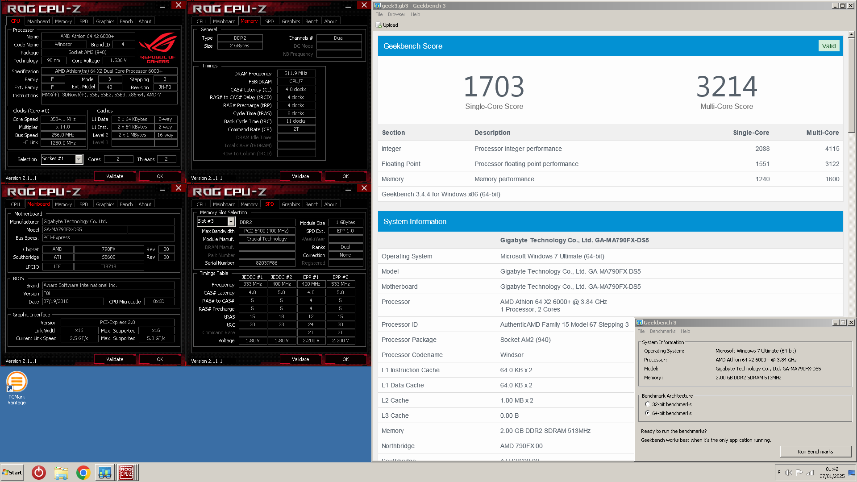Click the Max Bandwidth value PC2-6400 (400 MHz)
Screen dimensions: 857x482
coord(266,231)
